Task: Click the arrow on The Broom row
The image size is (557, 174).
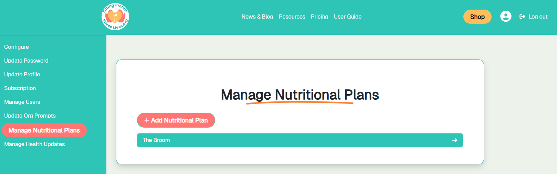Action: (454, 140)
